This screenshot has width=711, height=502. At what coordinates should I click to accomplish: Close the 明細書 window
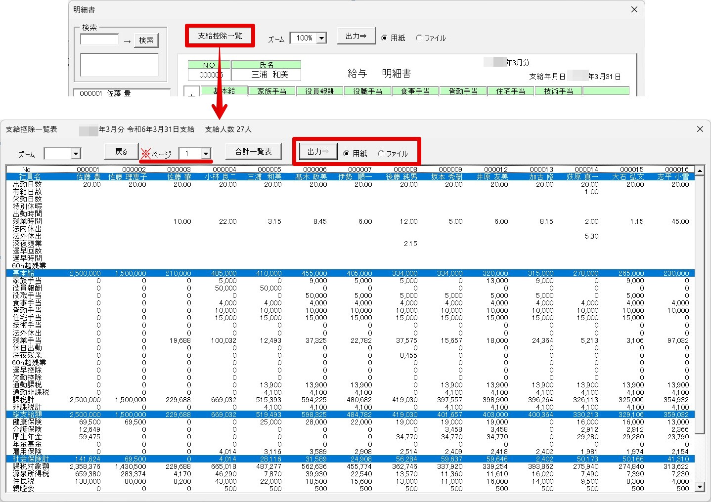(x=634, y=9)
